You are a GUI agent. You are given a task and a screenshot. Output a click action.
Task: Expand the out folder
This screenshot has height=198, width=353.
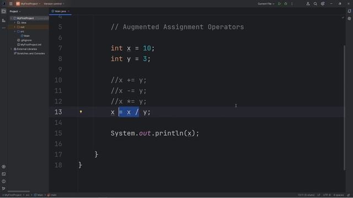click(x=15, y=27)
